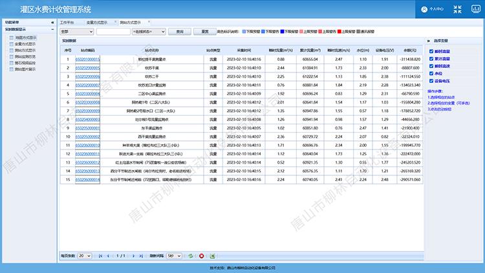Image resolution: width=485 pixels, height=273 pixels.
Task: Click the 采集时间 column header
Action: click(244, 50)
